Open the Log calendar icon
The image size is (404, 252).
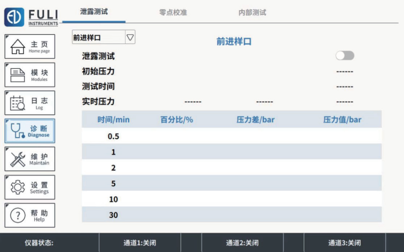pyautogui.click(x=18, y=103)
